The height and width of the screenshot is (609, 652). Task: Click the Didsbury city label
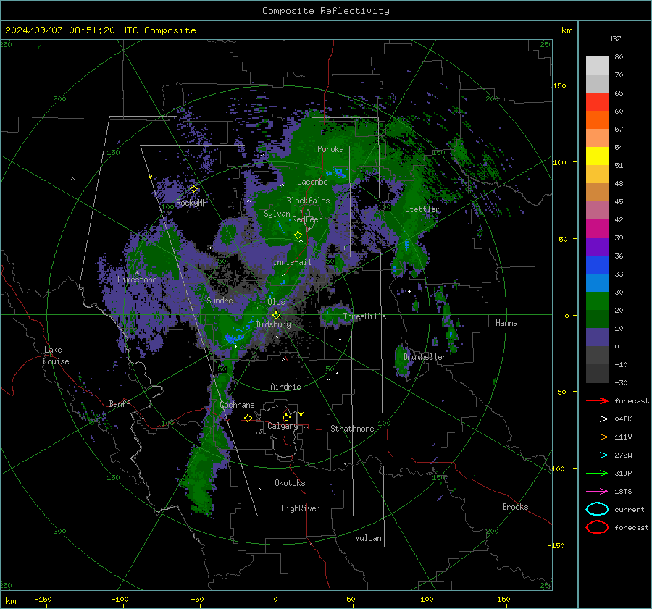click(274, 324)
